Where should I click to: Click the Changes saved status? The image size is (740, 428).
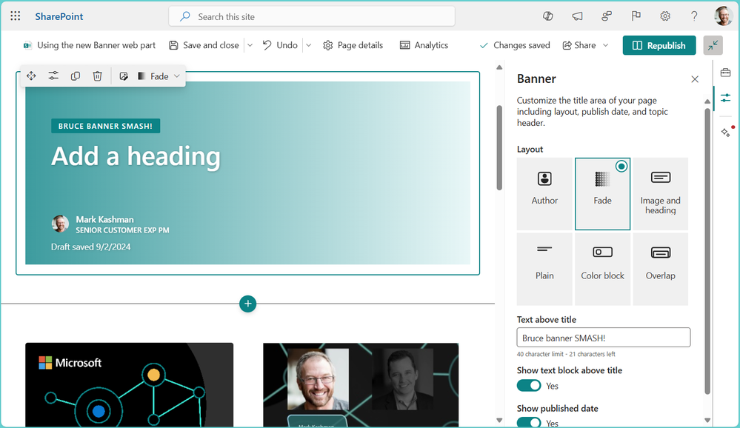[x=515, y=45]
